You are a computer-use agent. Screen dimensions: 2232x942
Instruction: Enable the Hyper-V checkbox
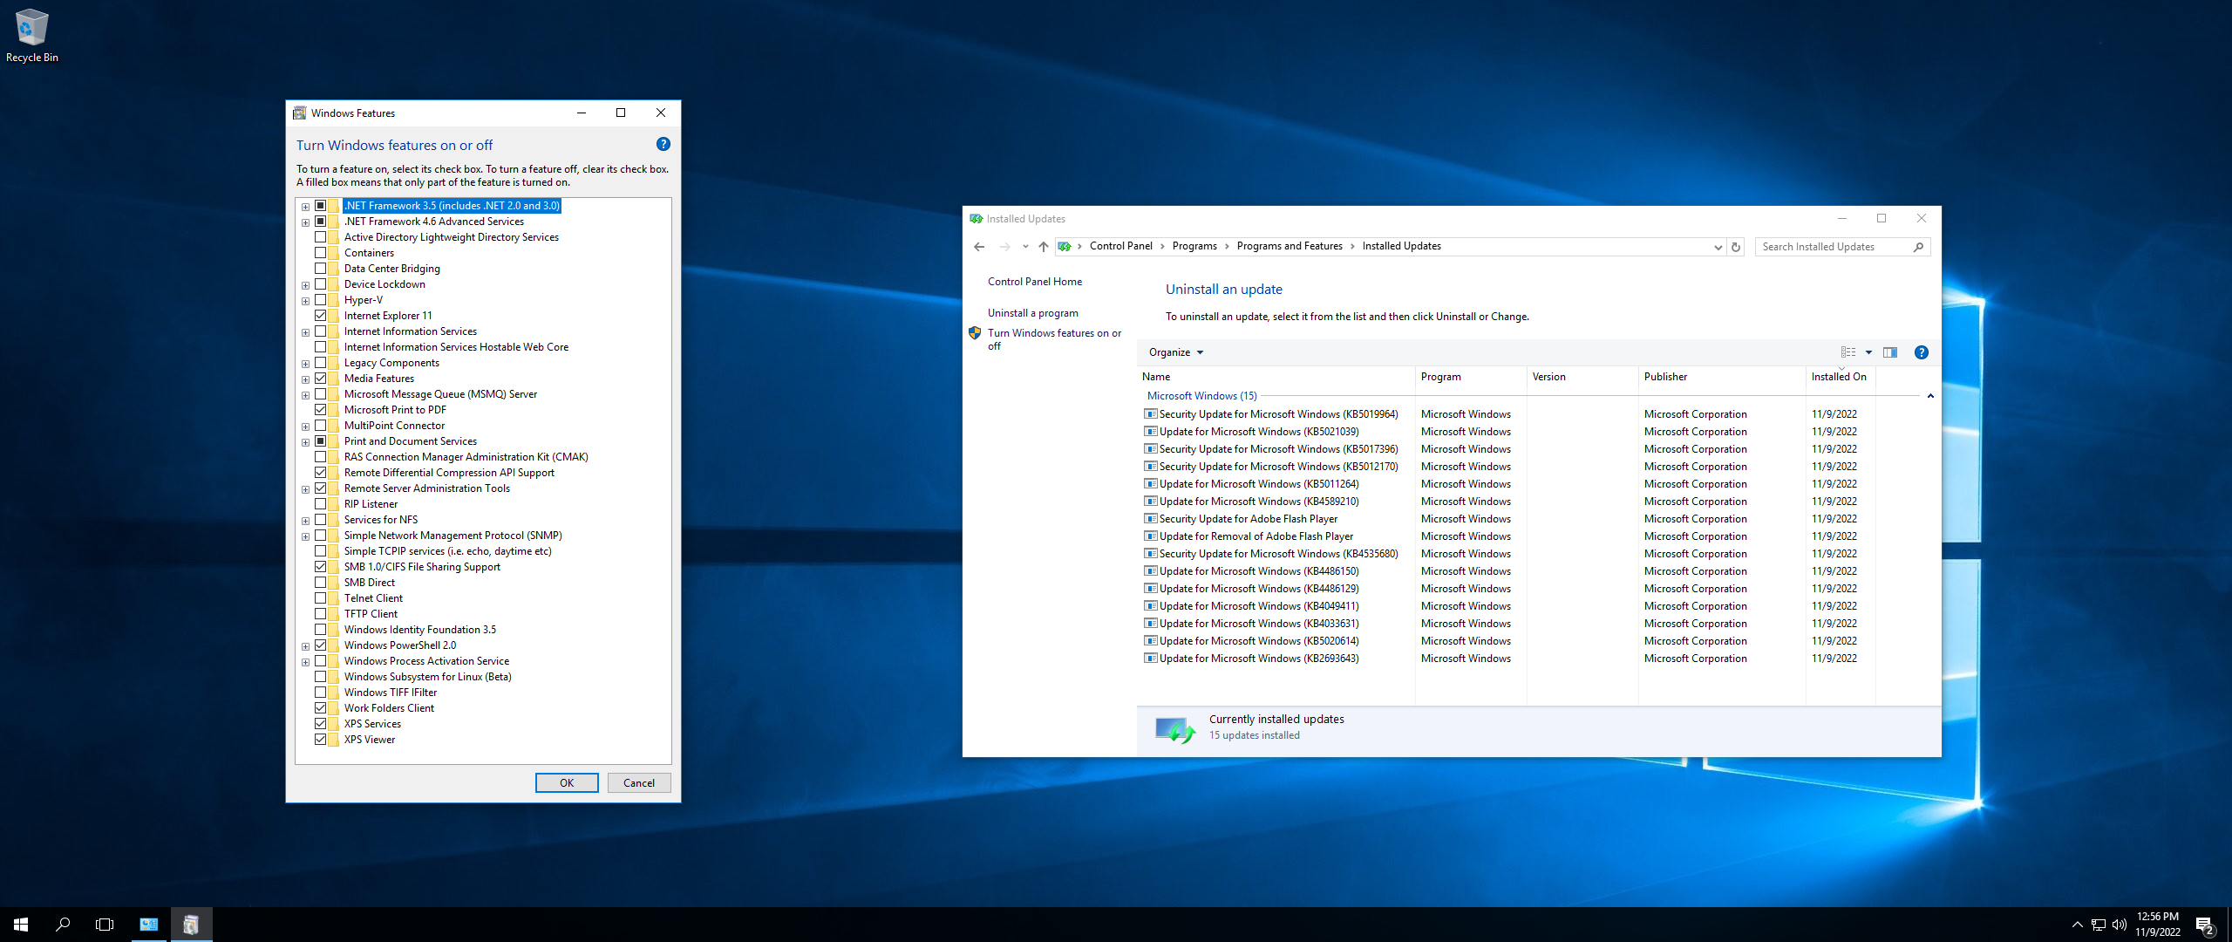tap(321, 300)
